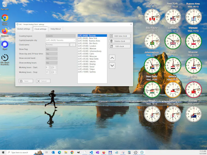Viewport: 207px width, 155px height.
Task: Click the Buenos Aires analog clock widget
Action: 194,17
